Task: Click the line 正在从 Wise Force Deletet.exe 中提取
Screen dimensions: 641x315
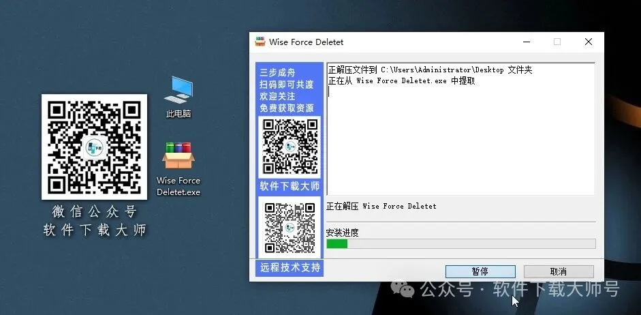Action: (401, 80)
